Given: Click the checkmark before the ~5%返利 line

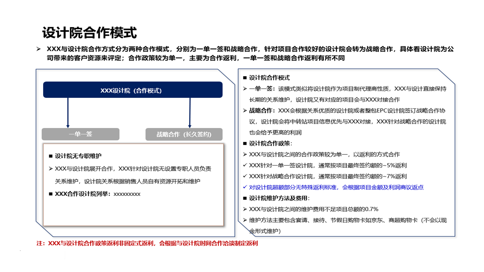Looking at the screenshot, I should 245,165.
